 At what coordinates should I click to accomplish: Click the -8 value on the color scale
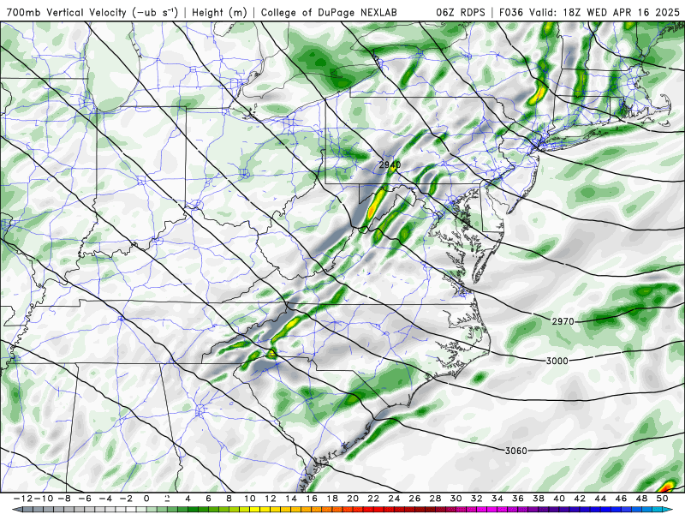point(63,499)
